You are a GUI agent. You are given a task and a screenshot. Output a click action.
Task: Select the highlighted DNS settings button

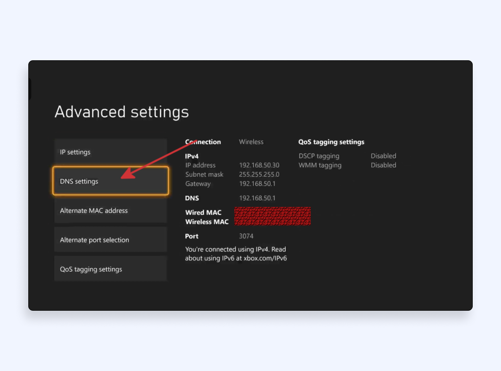tap(110, 181)
